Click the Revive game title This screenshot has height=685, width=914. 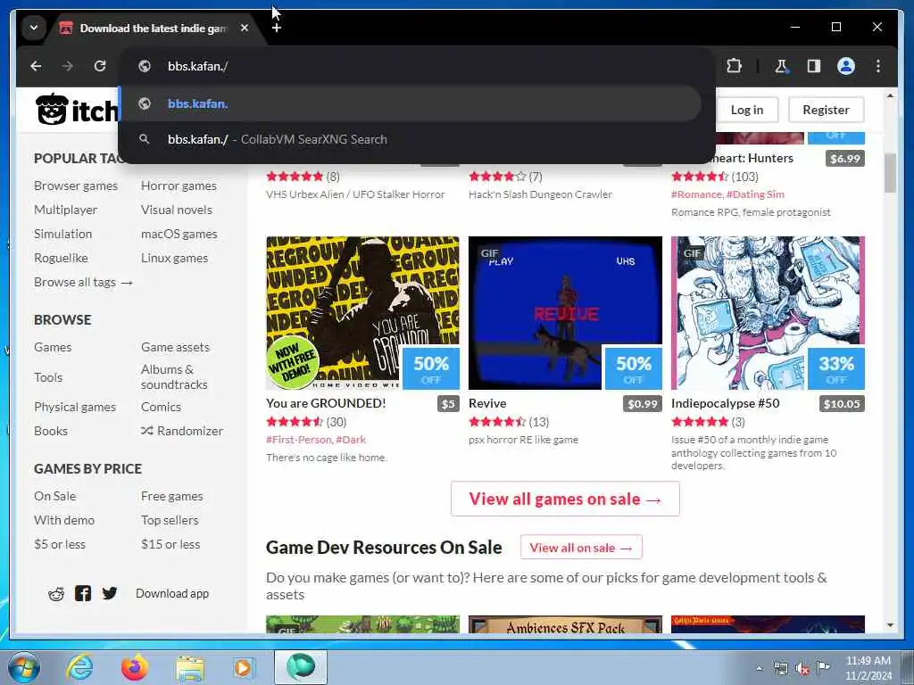pyautogui.click(x=487, y=404)
